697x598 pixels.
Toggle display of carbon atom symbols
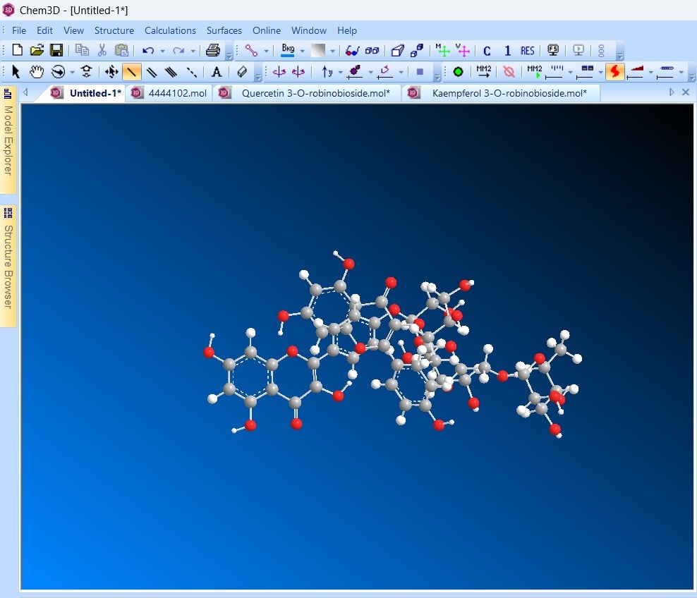(x=487, y=50)
